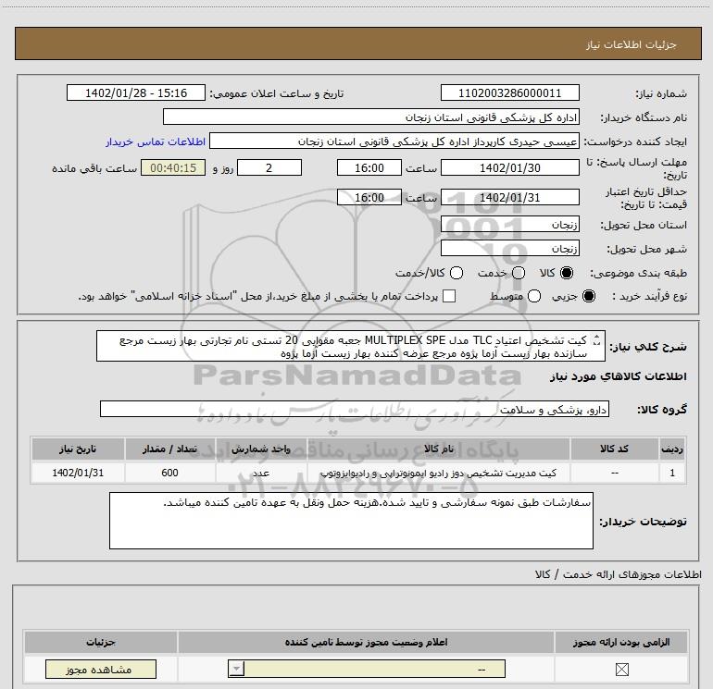
Task: Click the quantity cell 600
Action: click(169, 473)
